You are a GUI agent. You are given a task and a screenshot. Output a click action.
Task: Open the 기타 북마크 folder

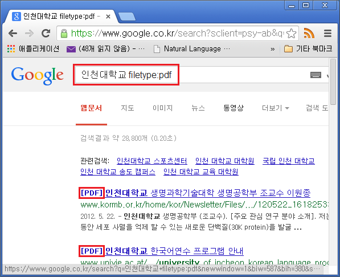(308, 48)
